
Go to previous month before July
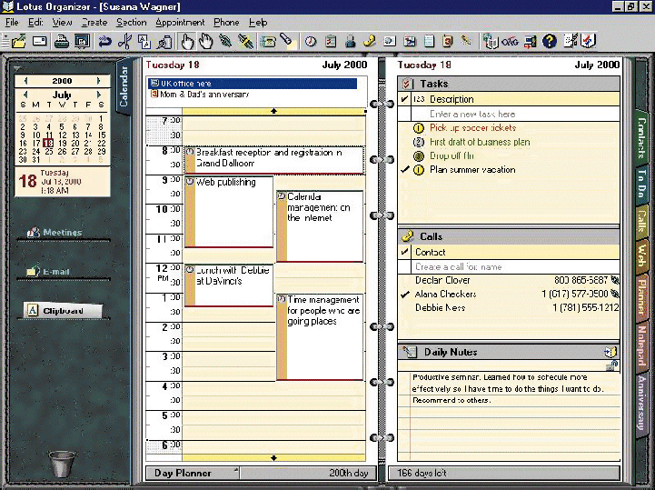(x=25, y=94)
